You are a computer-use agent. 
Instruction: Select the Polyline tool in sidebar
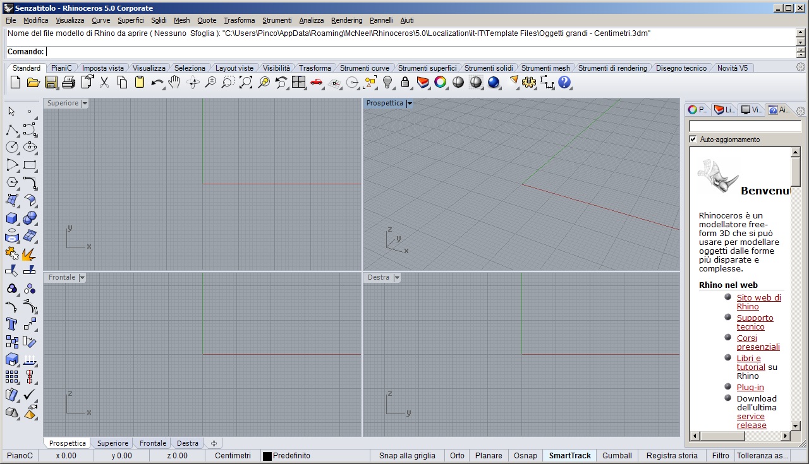point(11,130)
